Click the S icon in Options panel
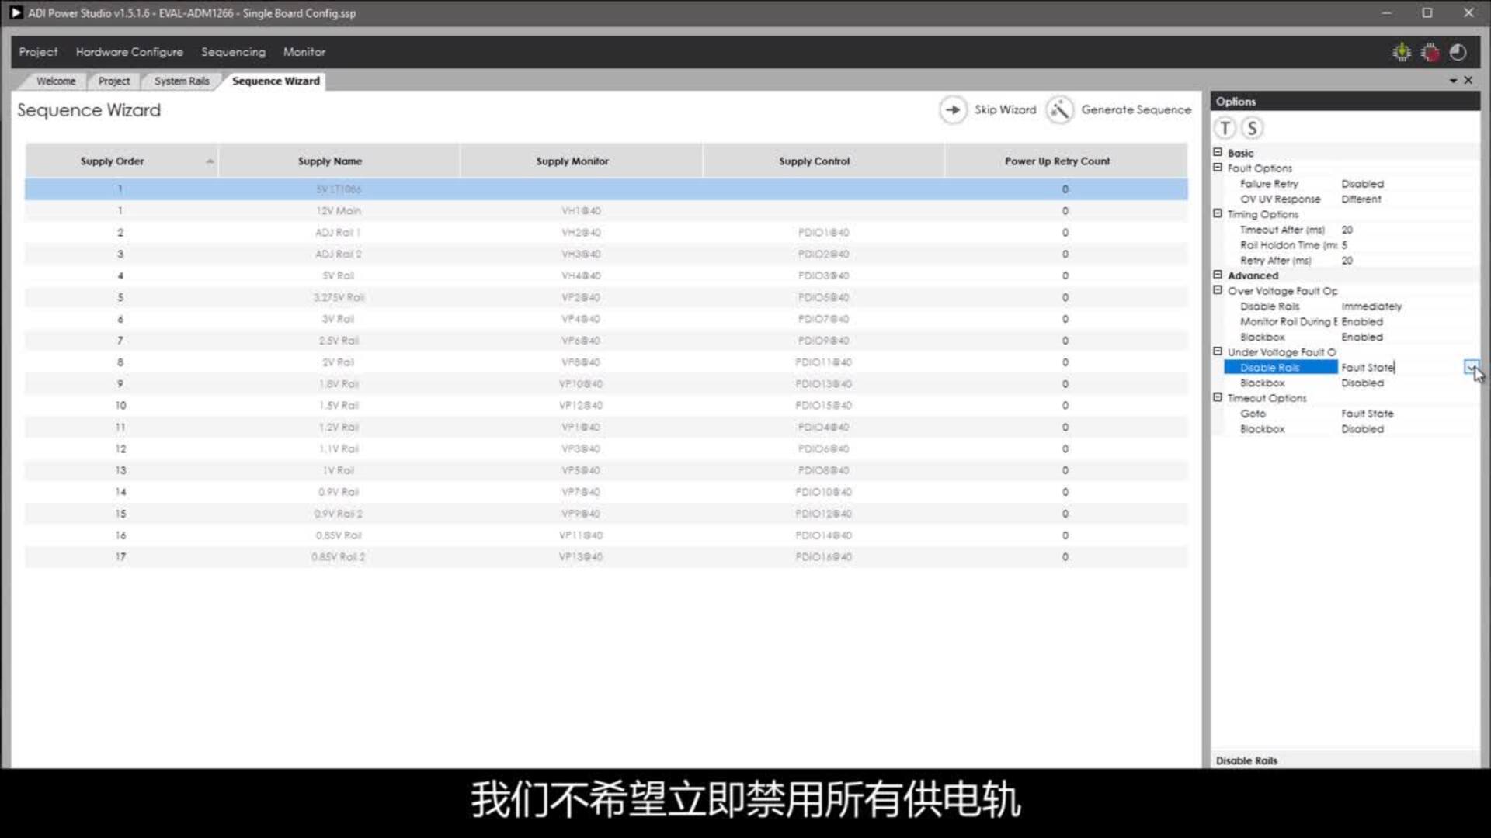The image size is (1491, 838). pyautogui.click(x=1253, y=127)
